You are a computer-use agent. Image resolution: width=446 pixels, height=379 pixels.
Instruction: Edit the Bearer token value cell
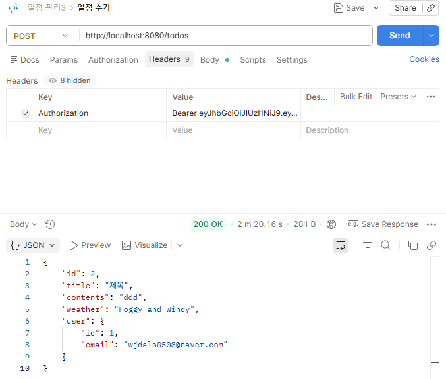[233, 113]
